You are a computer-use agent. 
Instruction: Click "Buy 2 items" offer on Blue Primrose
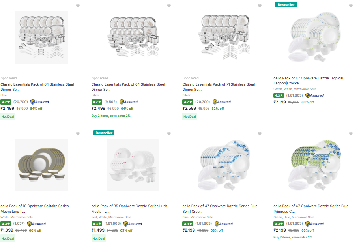pos(293,237)
